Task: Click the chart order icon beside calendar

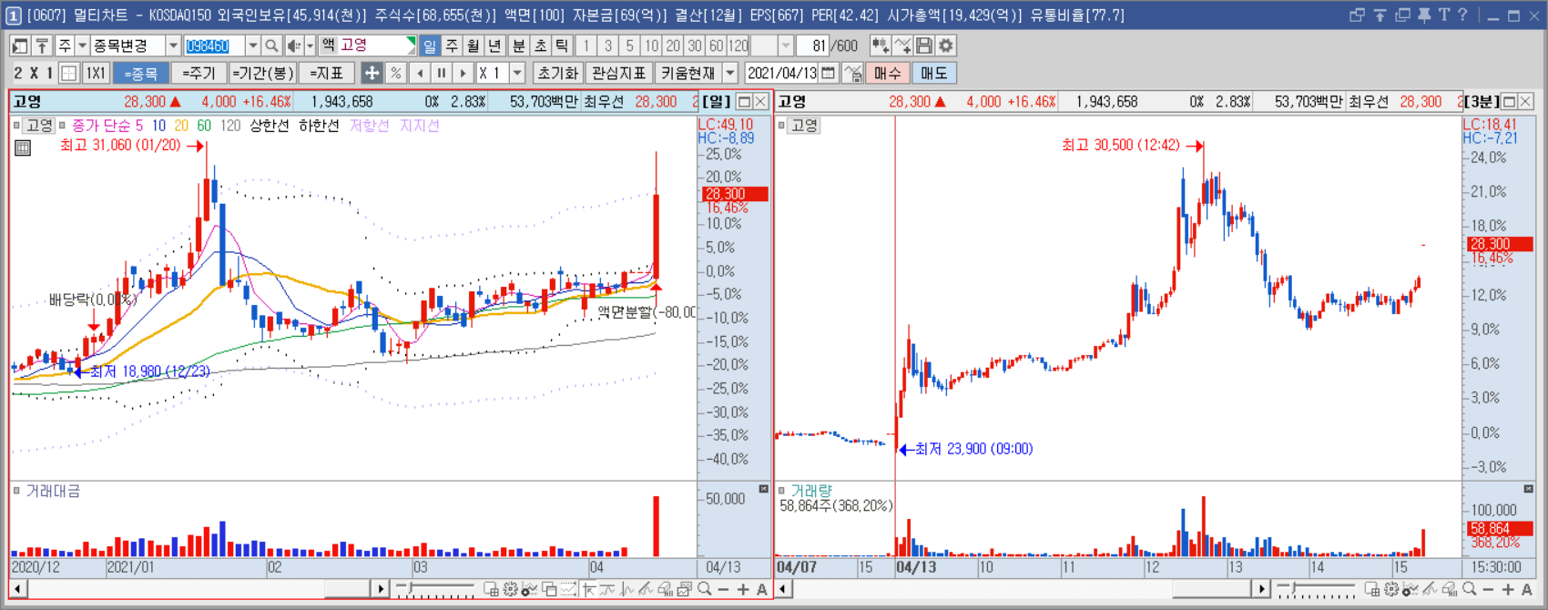Action: (853, 73)
